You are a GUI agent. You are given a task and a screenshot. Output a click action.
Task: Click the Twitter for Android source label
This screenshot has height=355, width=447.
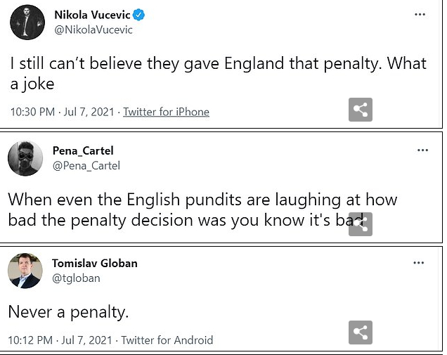point(167,340)
